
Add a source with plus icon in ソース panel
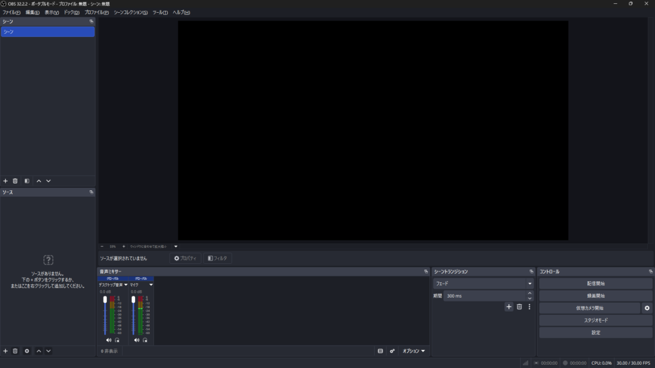point(5,351)
